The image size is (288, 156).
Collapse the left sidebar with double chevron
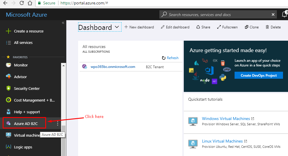point(63,23)
